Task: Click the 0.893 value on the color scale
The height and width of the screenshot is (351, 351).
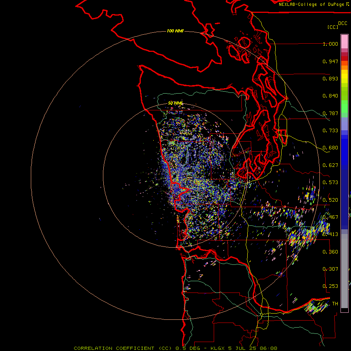Action: click(330, 78)
